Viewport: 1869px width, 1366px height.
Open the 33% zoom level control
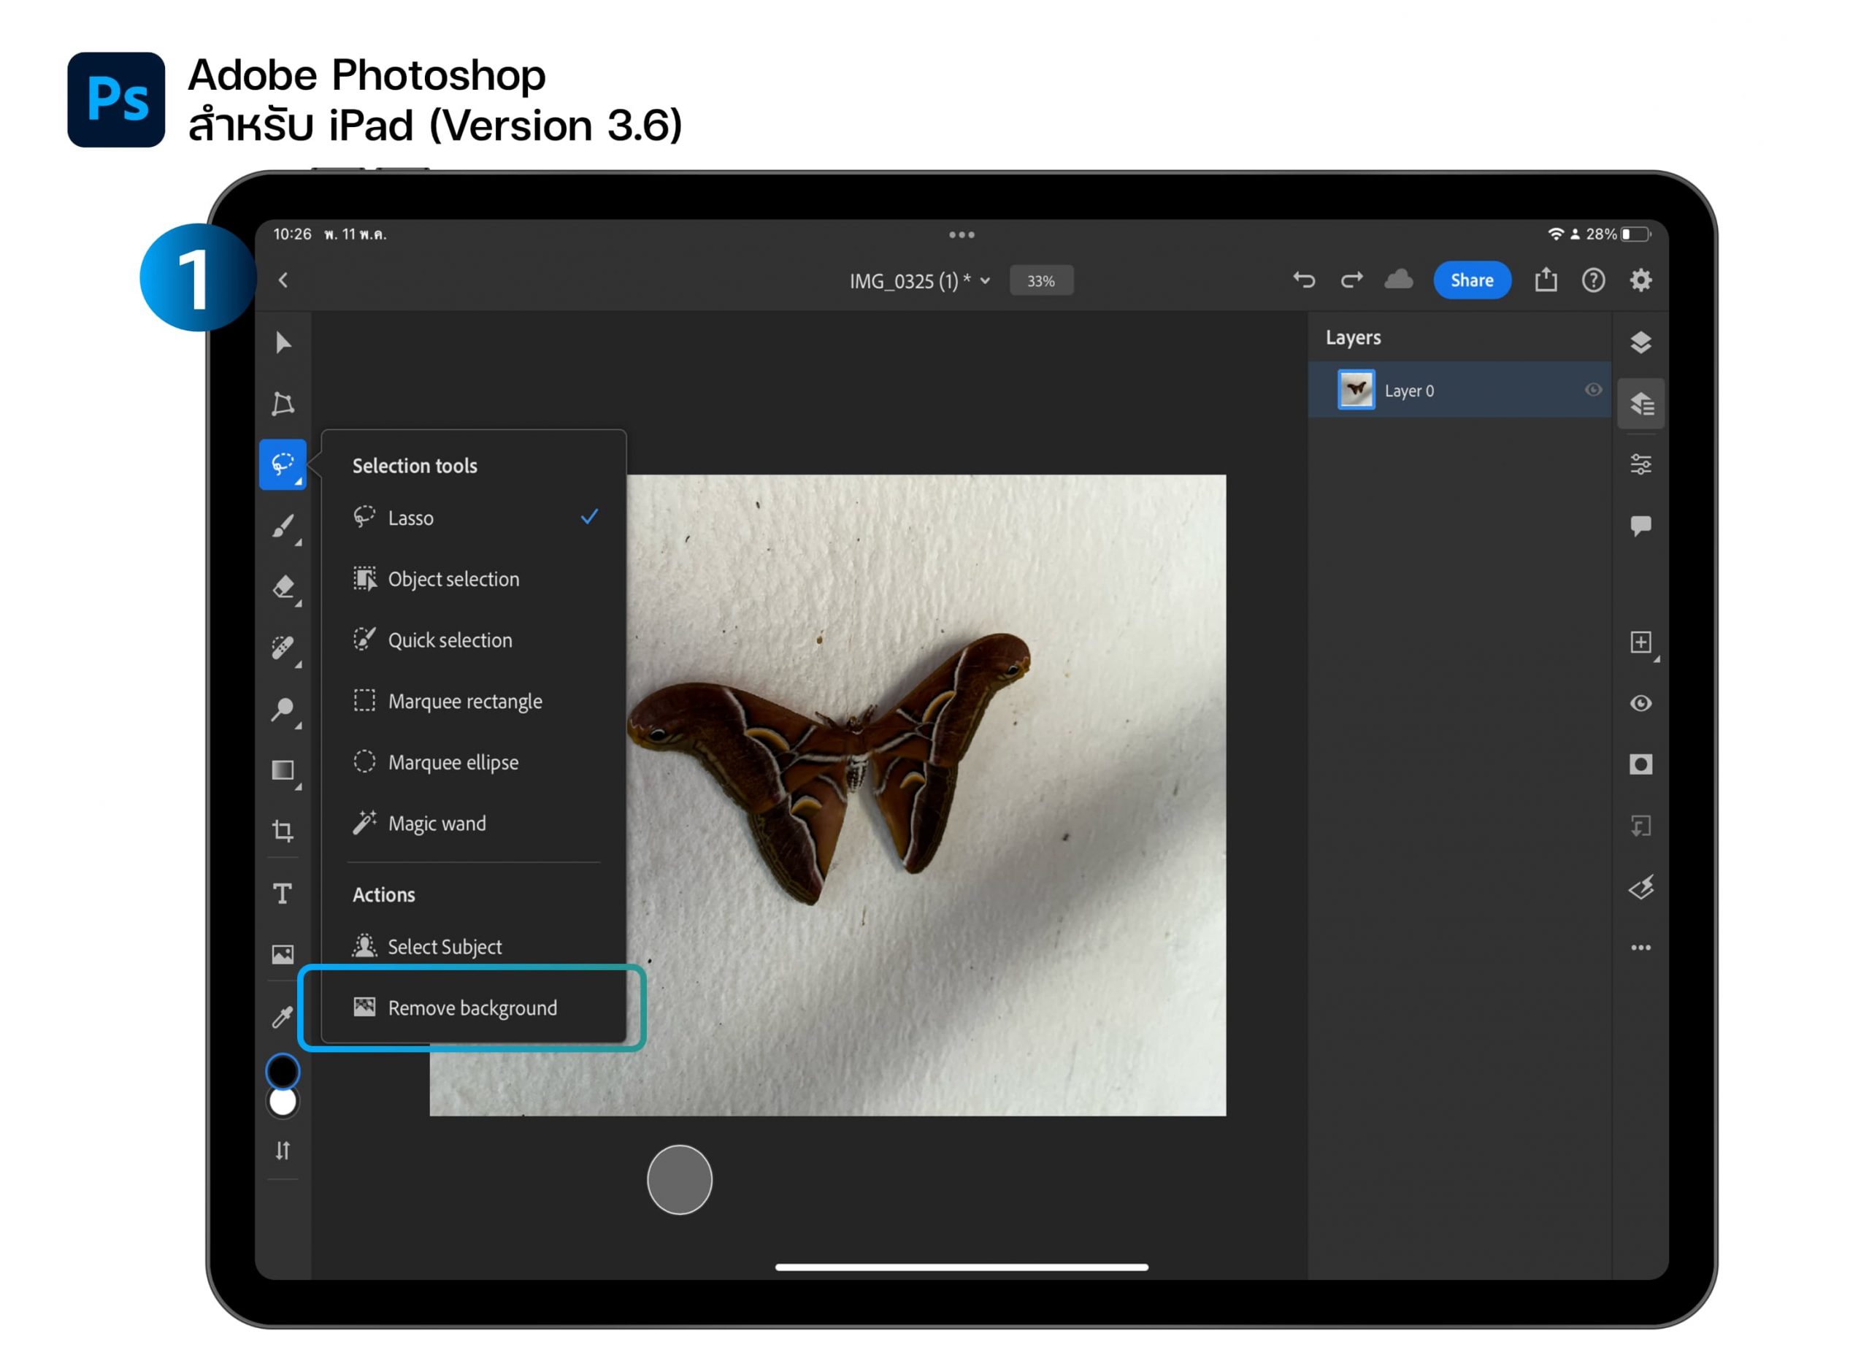pos(1042,281)
